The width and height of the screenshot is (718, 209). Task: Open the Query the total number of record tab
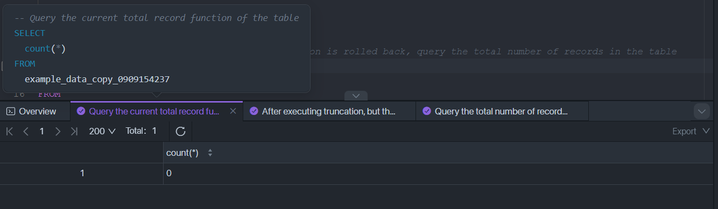tap(502, 111)
